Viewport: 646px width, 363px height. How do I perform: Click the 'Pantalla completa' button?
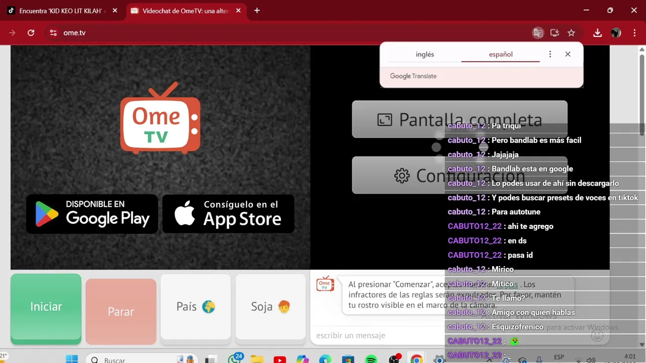coord(459,119)
